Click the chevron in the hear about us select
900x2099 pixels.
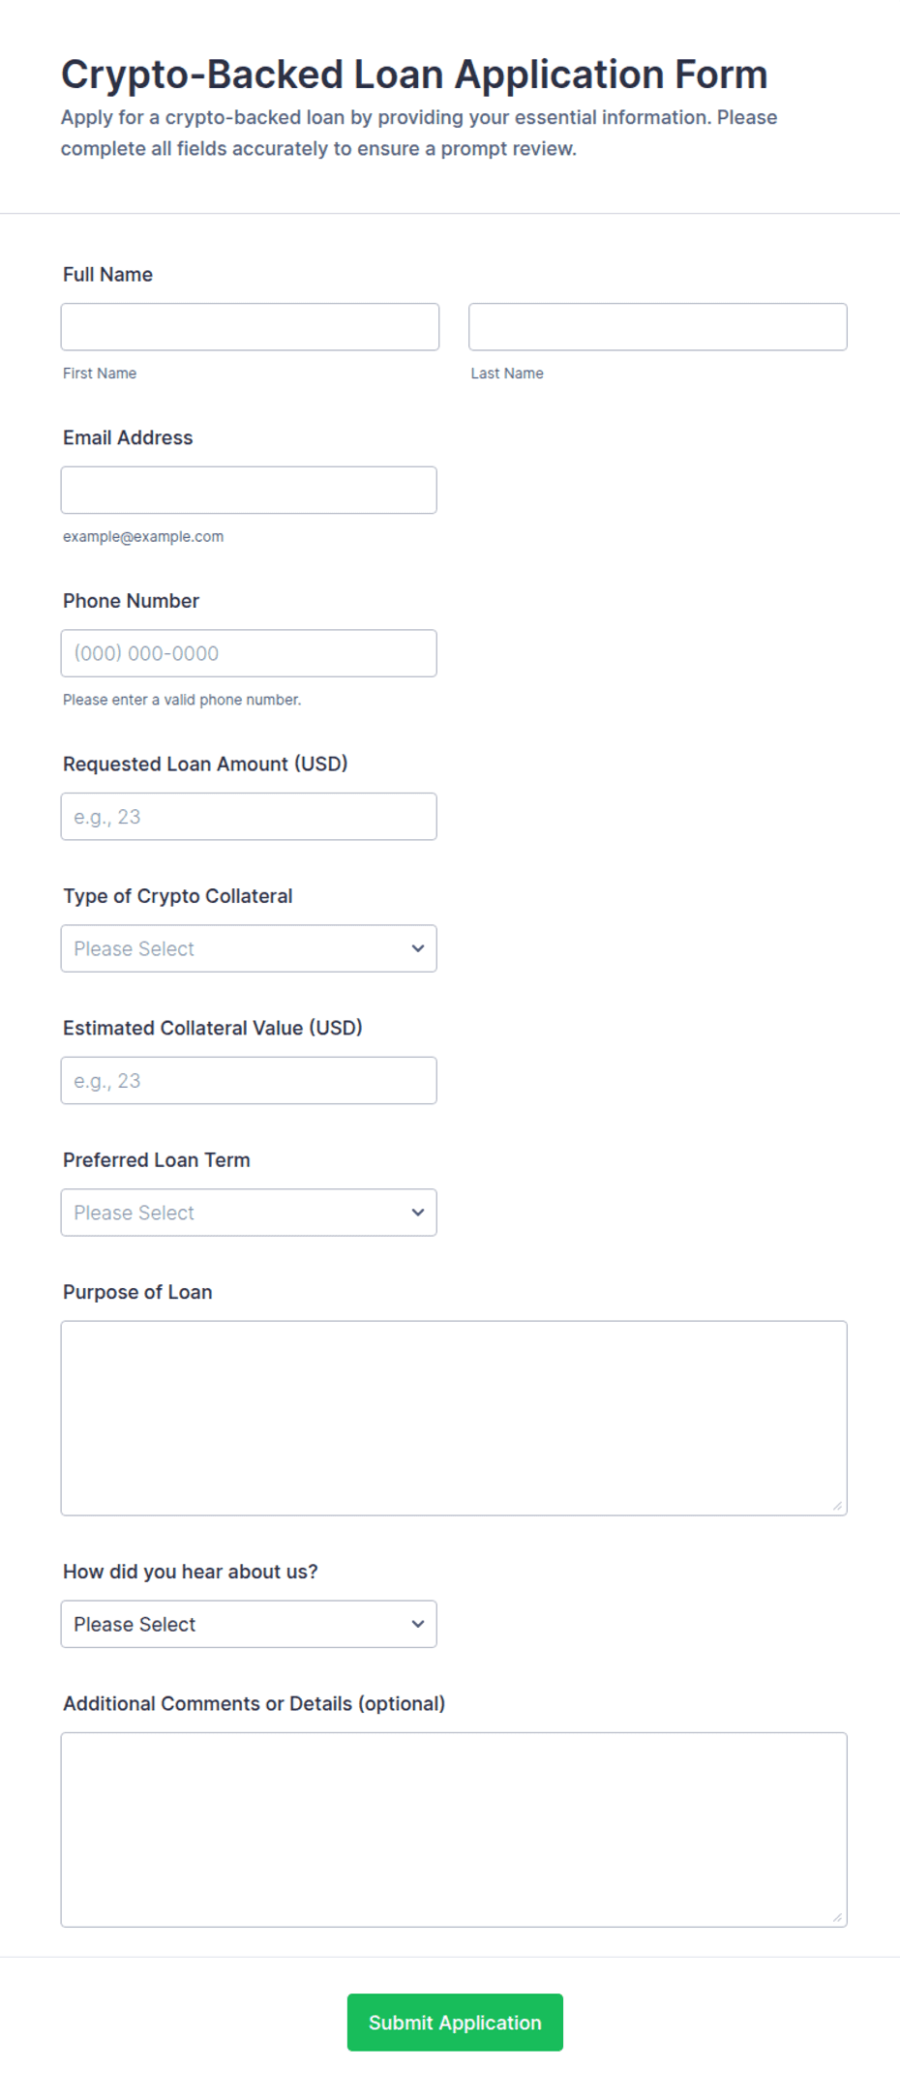418,1624
